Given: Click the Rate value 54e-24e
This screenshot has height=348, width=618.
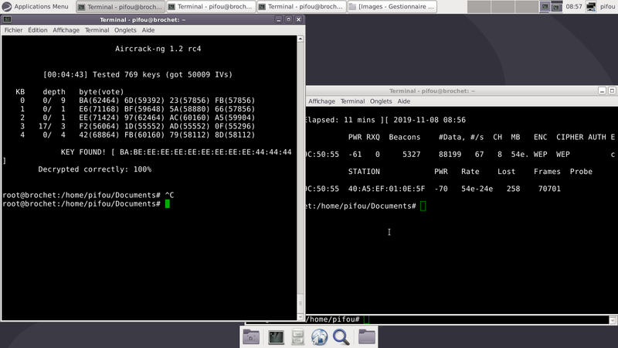Looking at the screenshot, I should coord(477,189).
